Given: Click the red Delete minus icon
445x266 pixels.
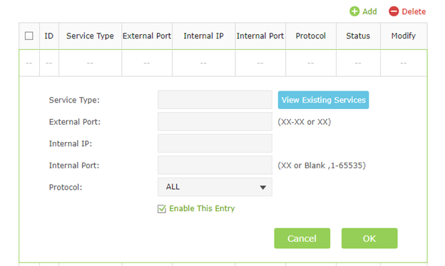Looking at the screenshot, I should tap(394, 11).
